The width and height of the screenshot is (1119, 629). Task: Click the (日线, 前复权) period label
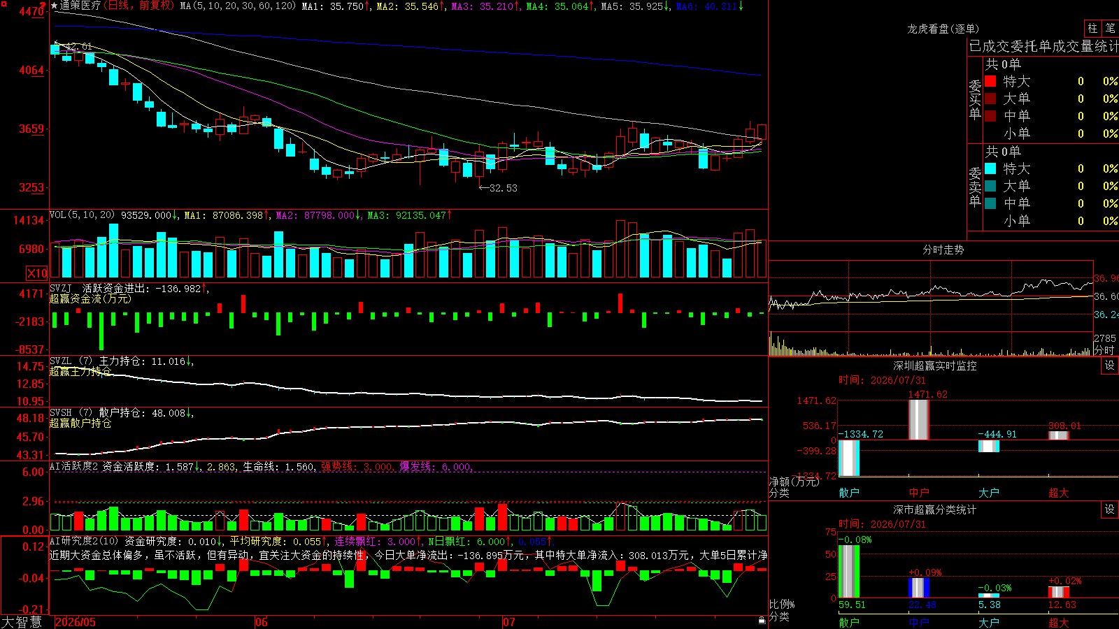140,6
